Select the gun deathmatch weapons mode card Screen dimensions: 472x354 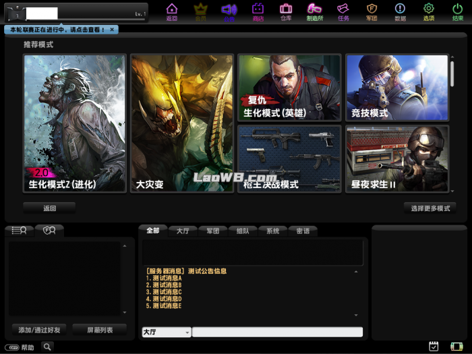tap(289, 159)
